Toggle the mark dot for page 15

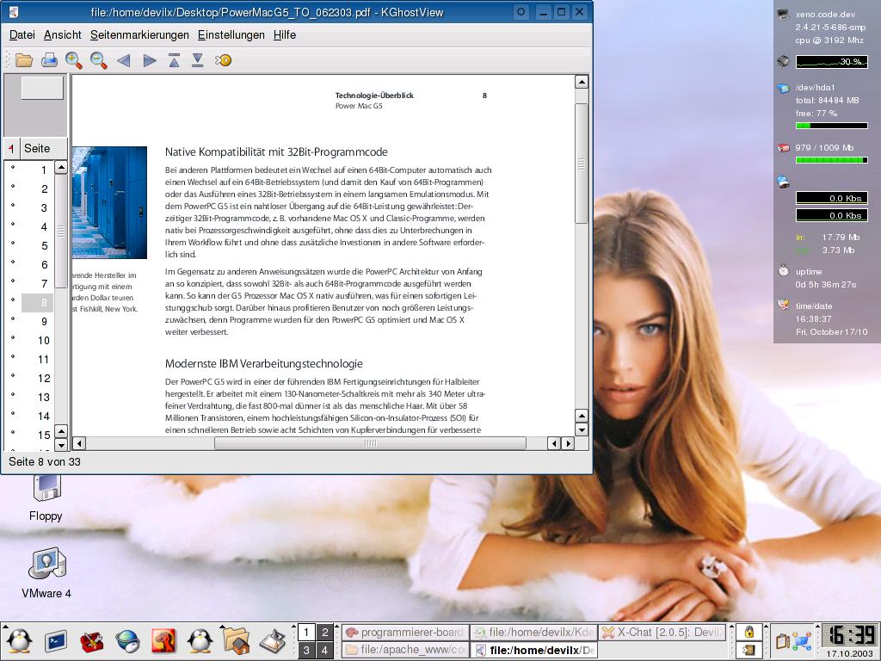[x=13, y=432]
